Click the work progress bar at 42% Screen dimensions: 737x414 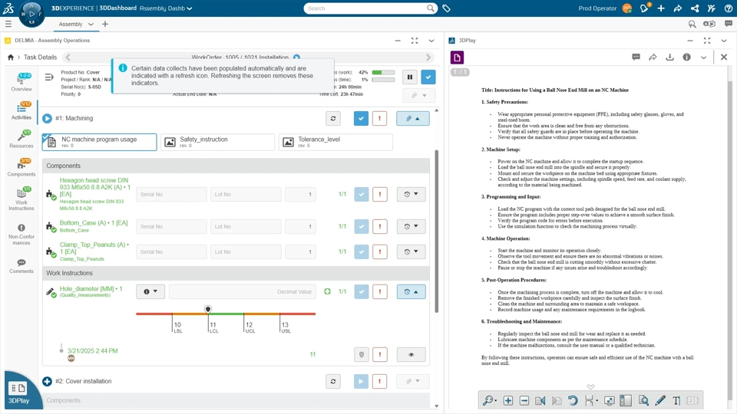pos(384,72)
